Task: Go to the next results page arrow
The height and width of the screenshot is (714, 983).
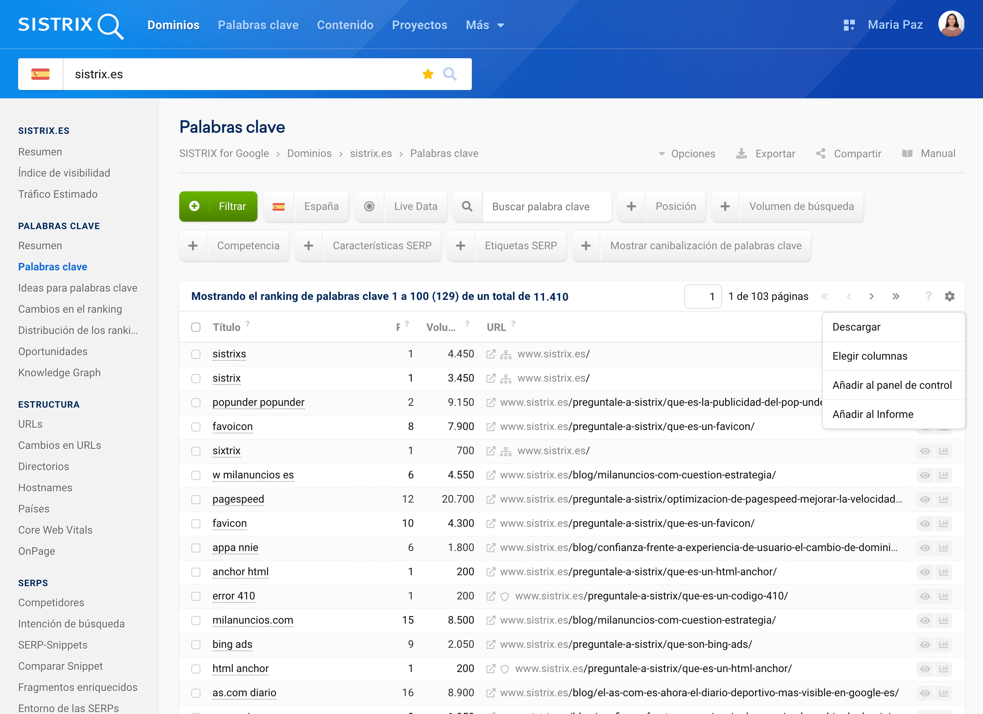Action: click(871, 296)
